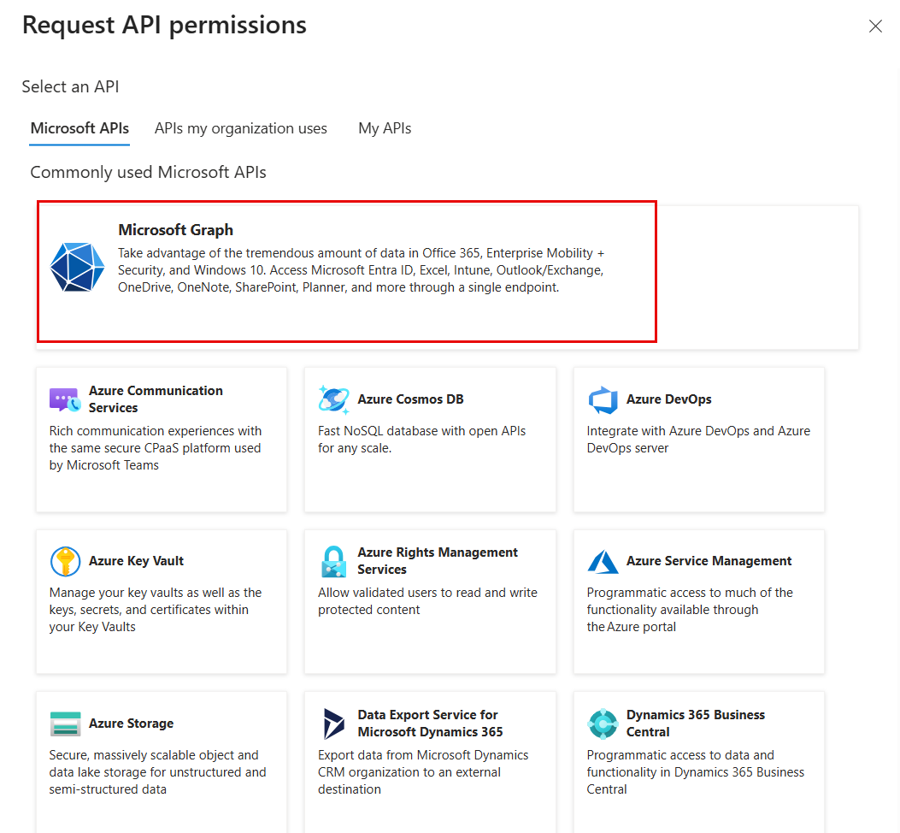The width and height of the screenshot is (900, 833).
Task: Select the Azure Rights Management Services lock icon
Action: (x=333, y=561)
